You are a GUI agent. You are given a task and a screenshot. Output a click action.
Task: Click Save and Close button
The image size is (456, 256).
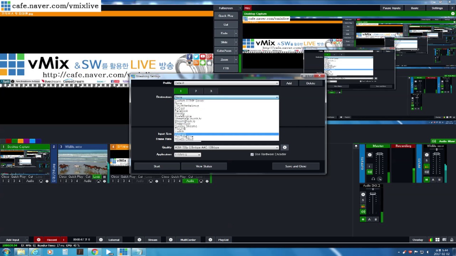tap(296, 166)
